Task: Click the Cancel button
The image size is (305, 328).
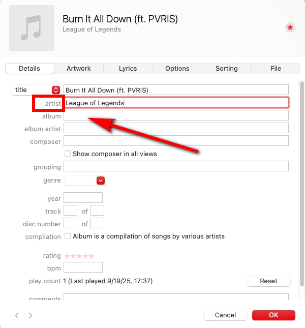Action: coord(225,315)
